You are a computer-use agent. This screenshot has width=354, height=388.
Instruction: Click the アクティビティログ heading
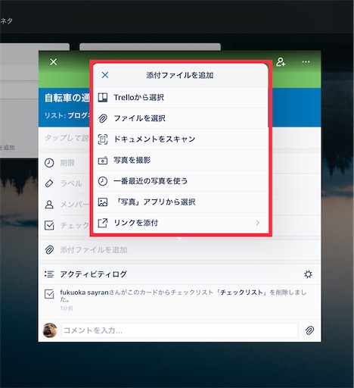(x=93, y=274)
